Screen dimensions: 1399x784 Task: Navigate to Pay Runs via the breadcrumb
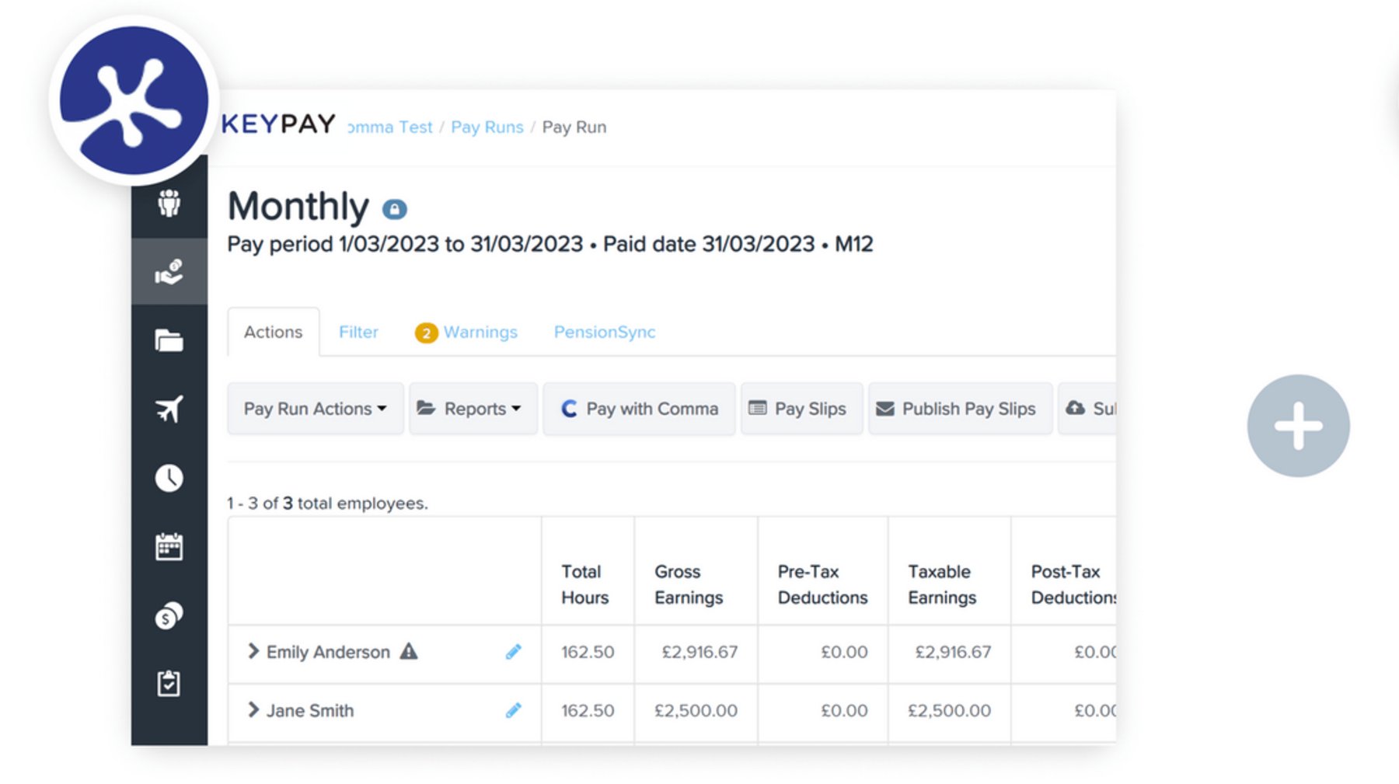487,127
